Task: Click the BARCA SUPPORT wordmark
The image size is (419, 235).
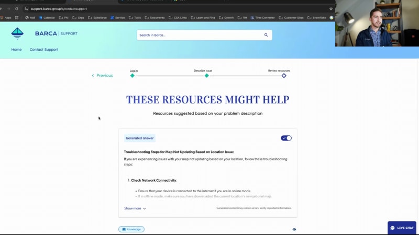Action: click(x=56, y=33)
